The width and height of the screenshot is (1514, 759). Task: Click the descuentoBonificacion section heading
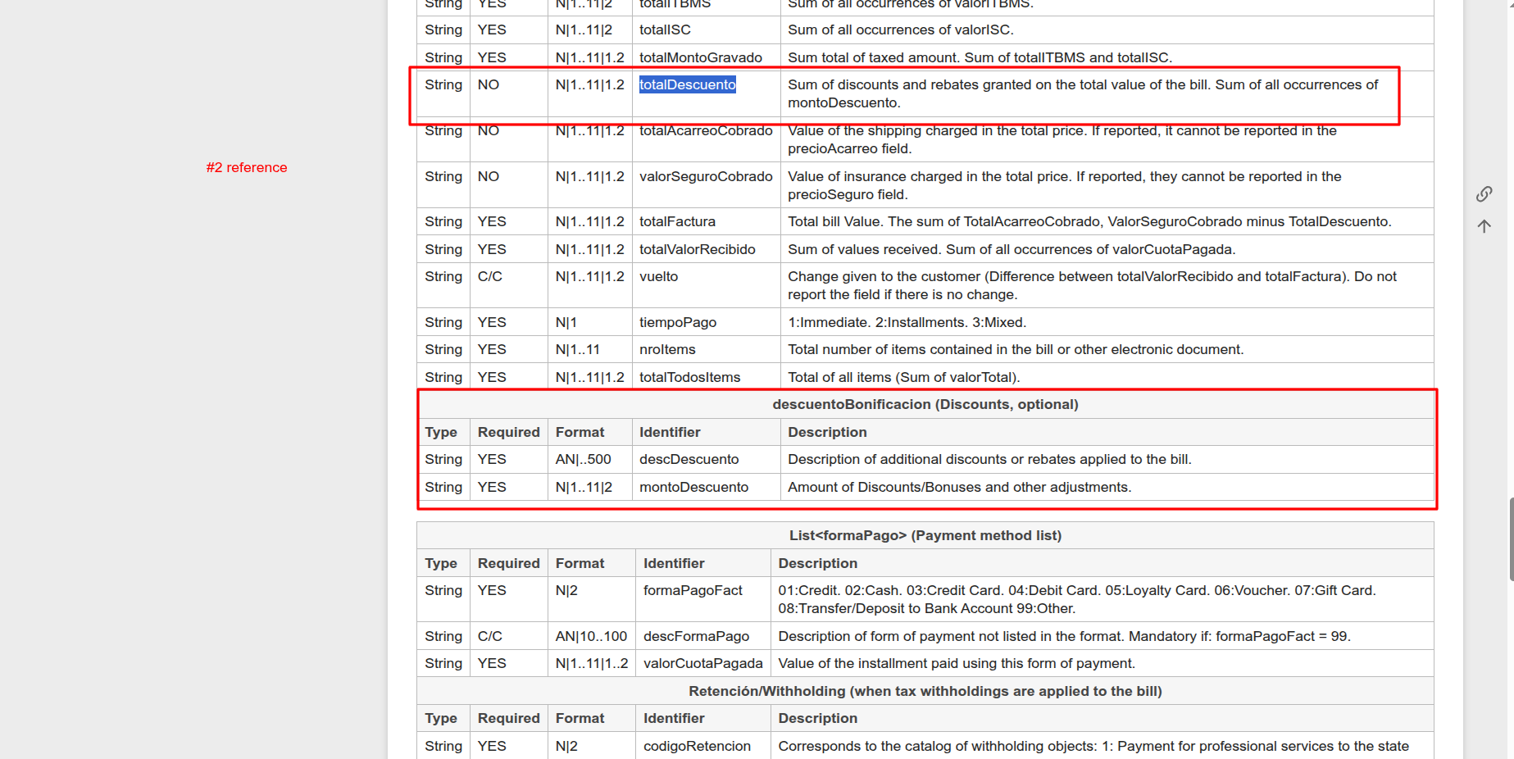(925, 404)
